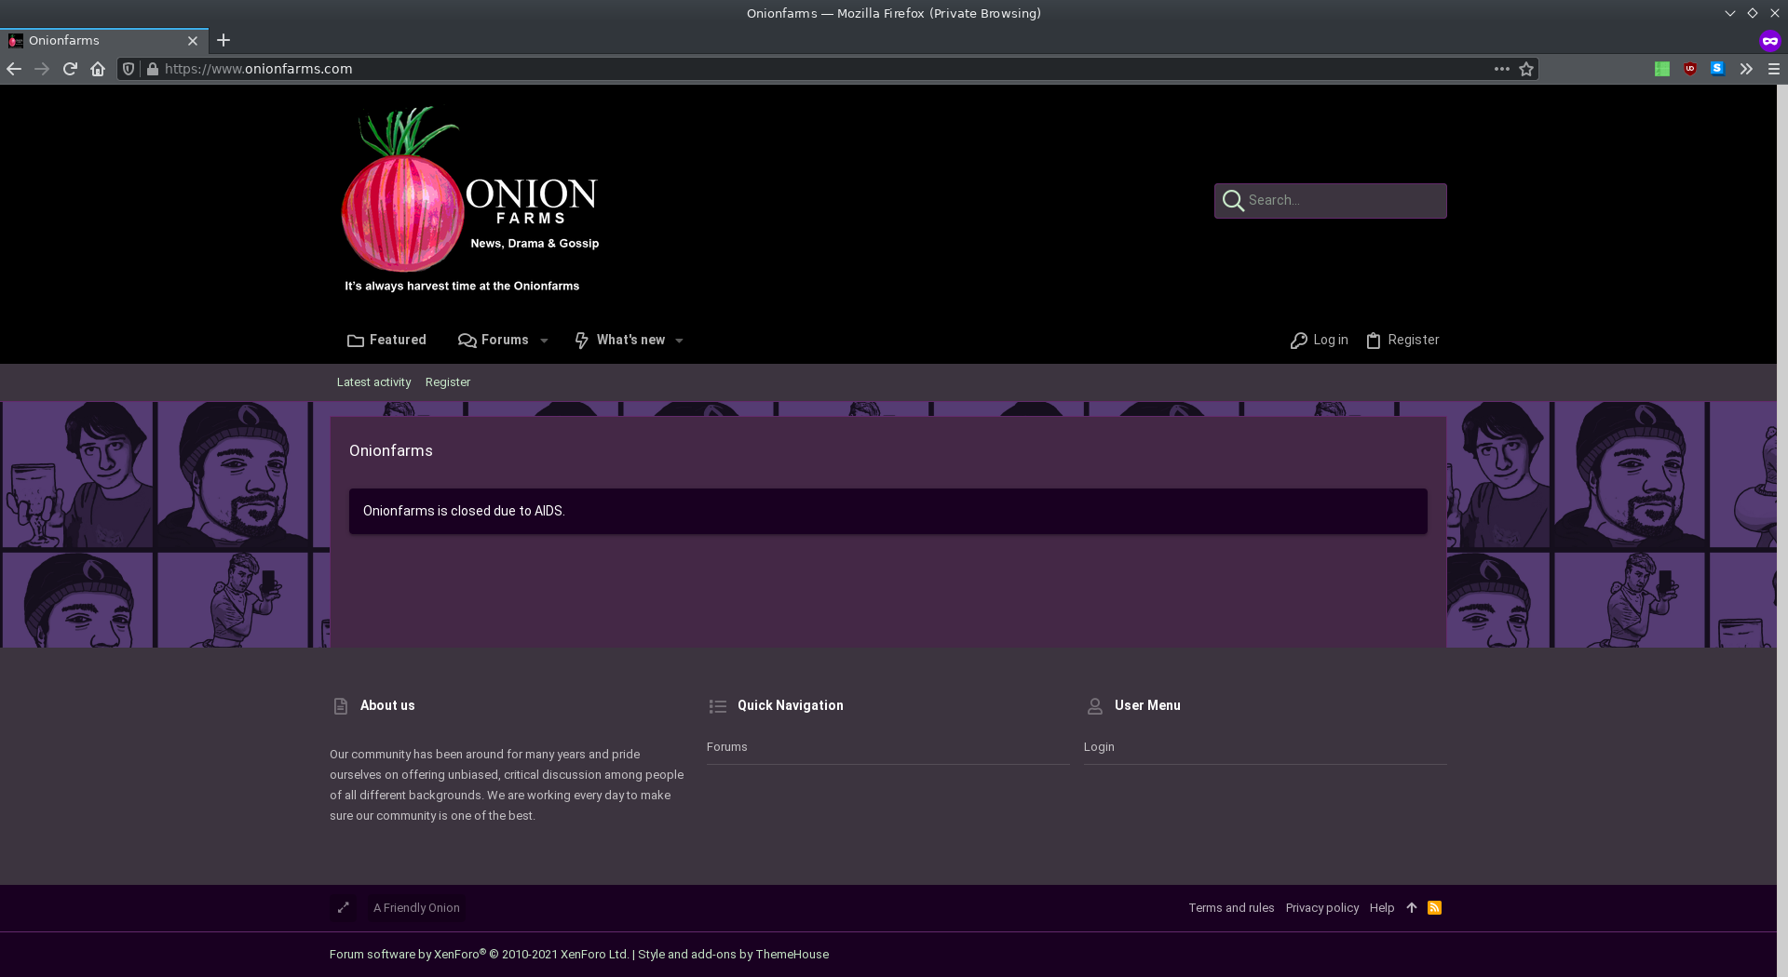Click Log in in the header

coord(1319,341)
